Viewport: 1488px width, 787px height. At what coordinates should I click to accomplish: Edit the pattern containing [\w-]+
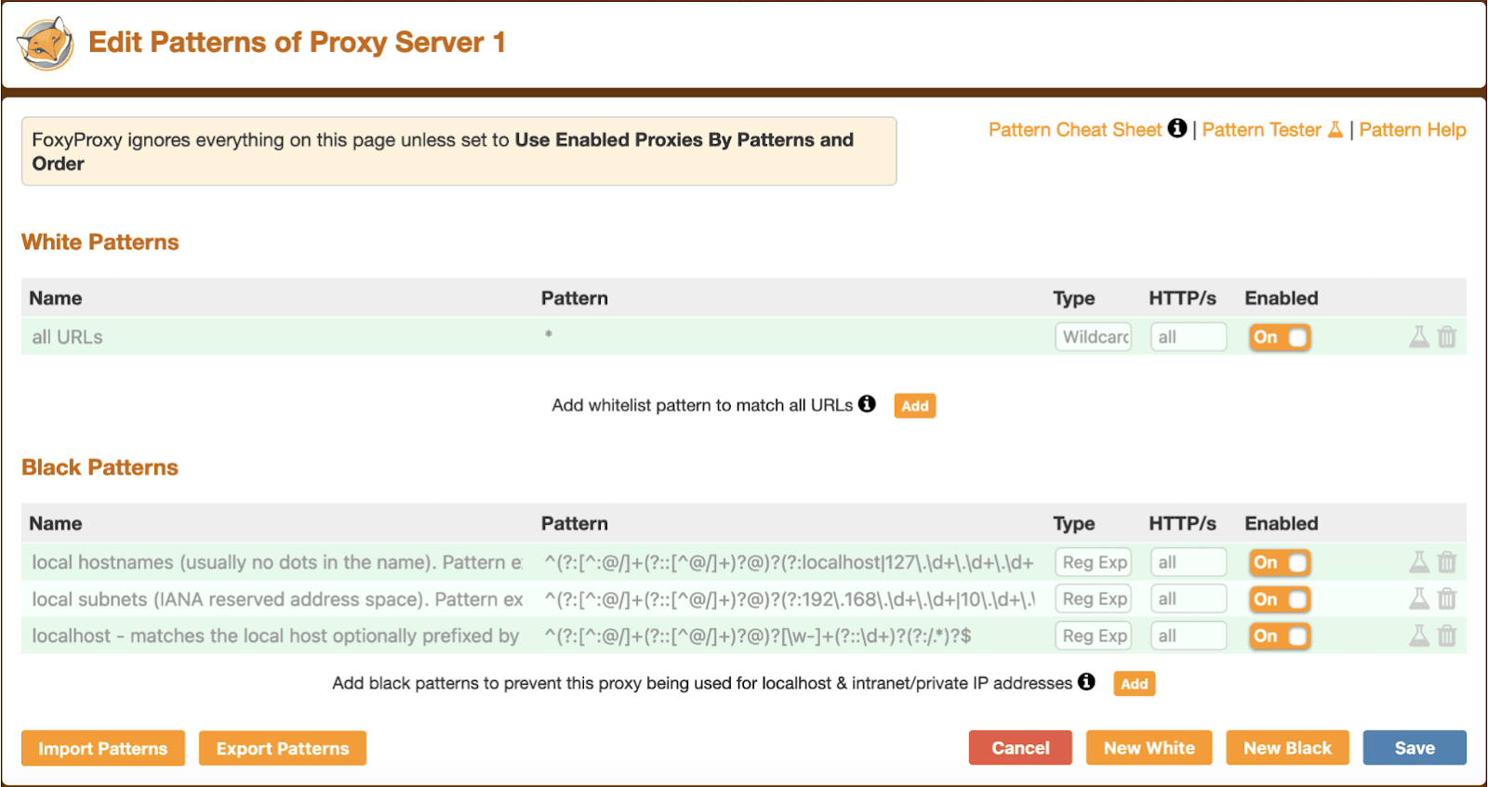click(x=789, y=636)
